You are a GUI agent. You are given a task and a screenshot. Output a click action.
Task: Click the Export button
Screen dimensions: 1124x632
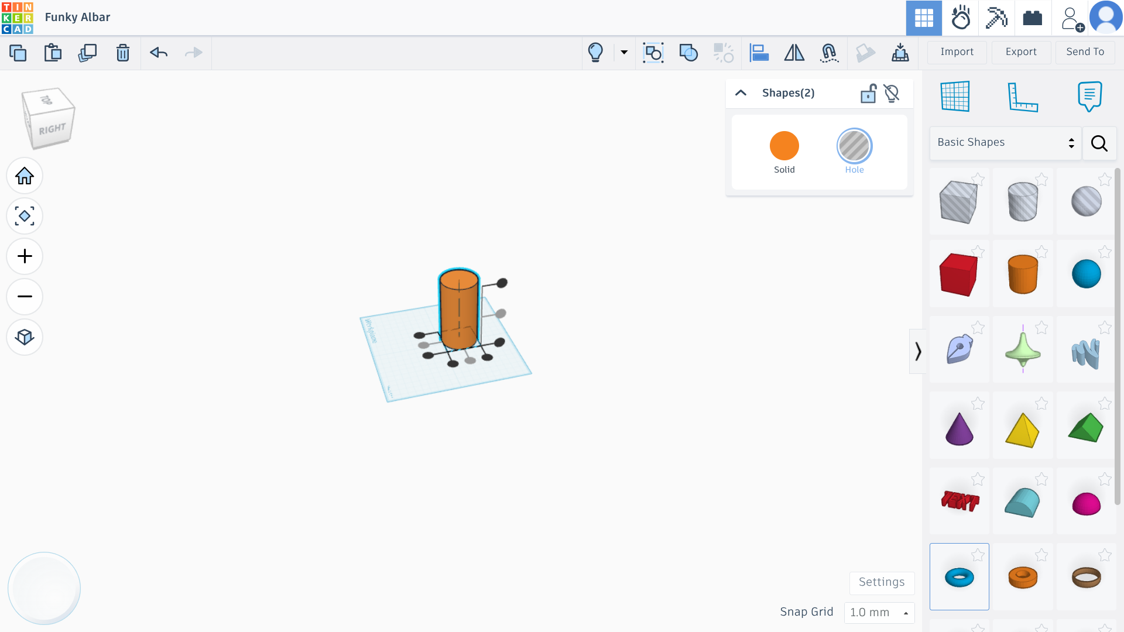(1021, 52)
